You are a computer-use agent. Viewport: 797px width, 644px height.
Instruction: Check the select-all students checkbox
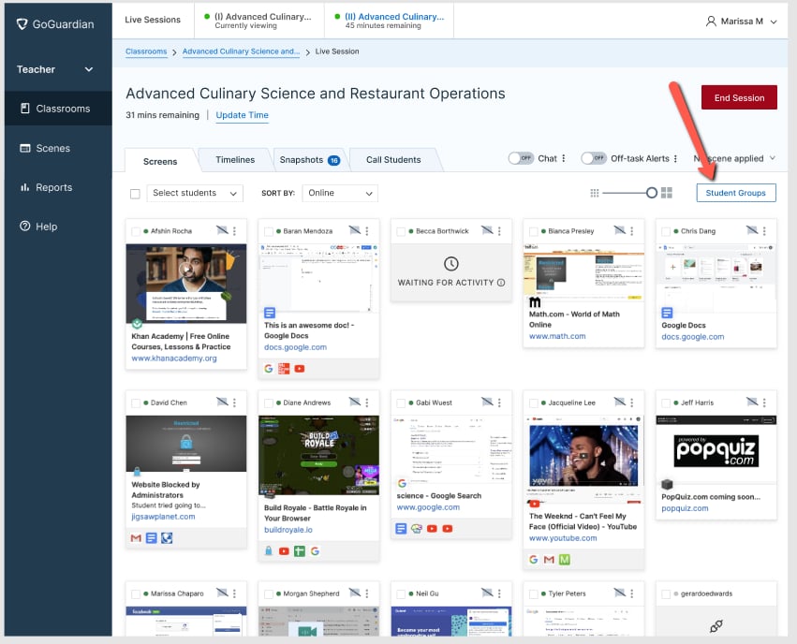135,194
